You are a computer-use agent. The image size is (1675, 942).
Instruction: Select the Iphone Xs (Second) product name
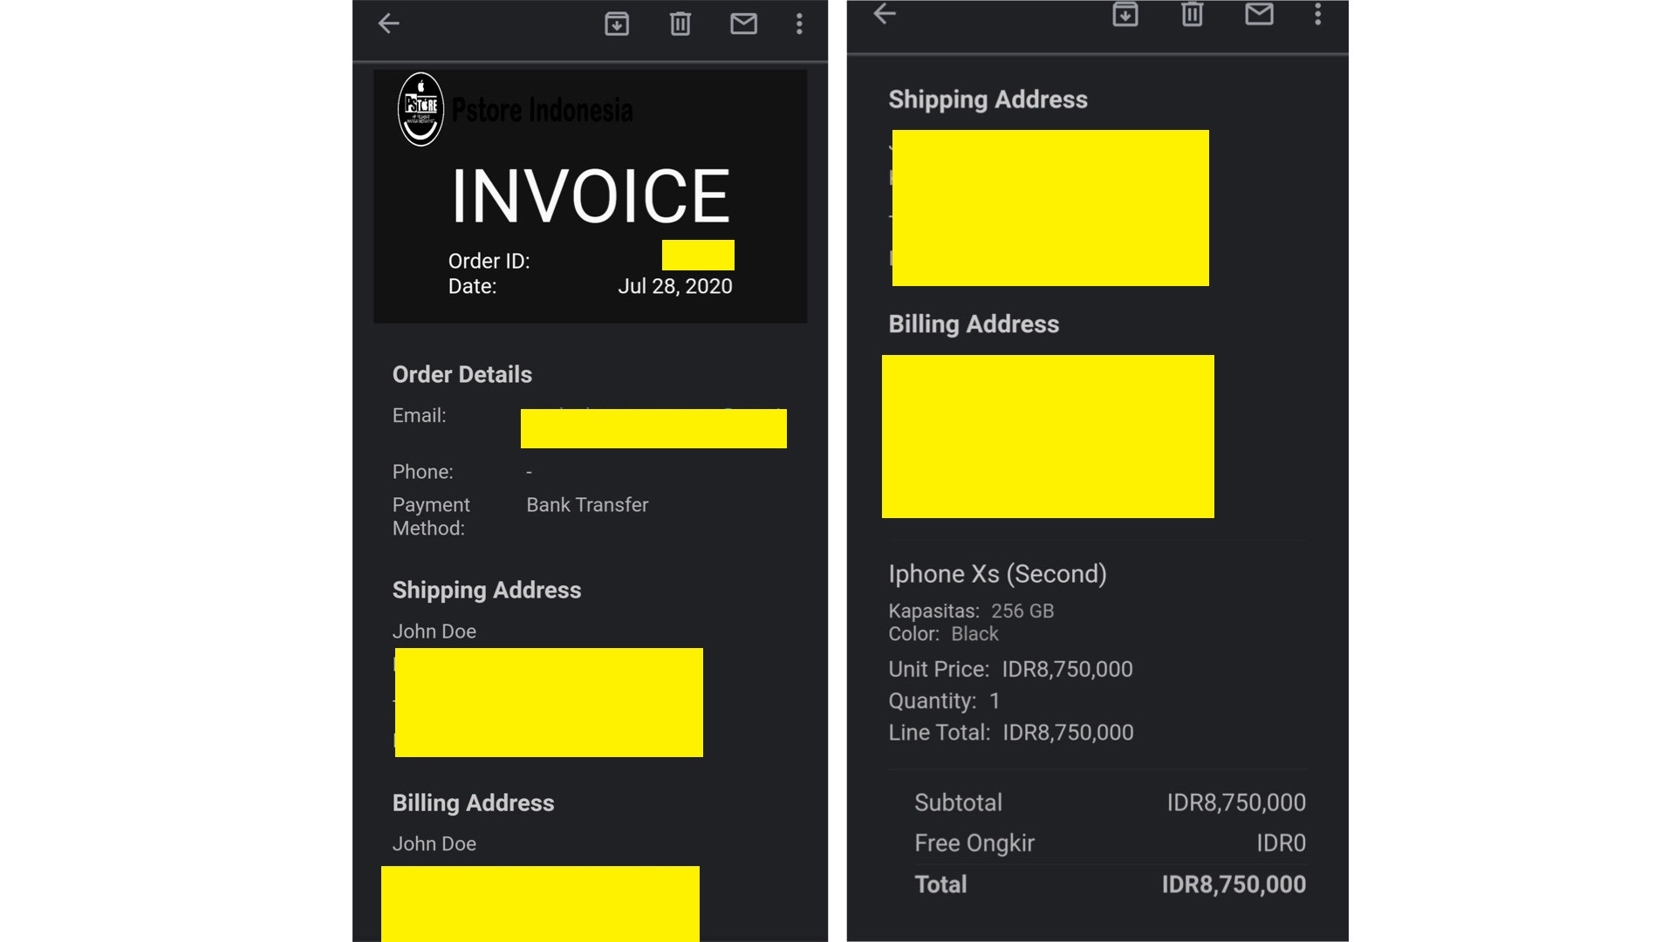click(998, 574)
